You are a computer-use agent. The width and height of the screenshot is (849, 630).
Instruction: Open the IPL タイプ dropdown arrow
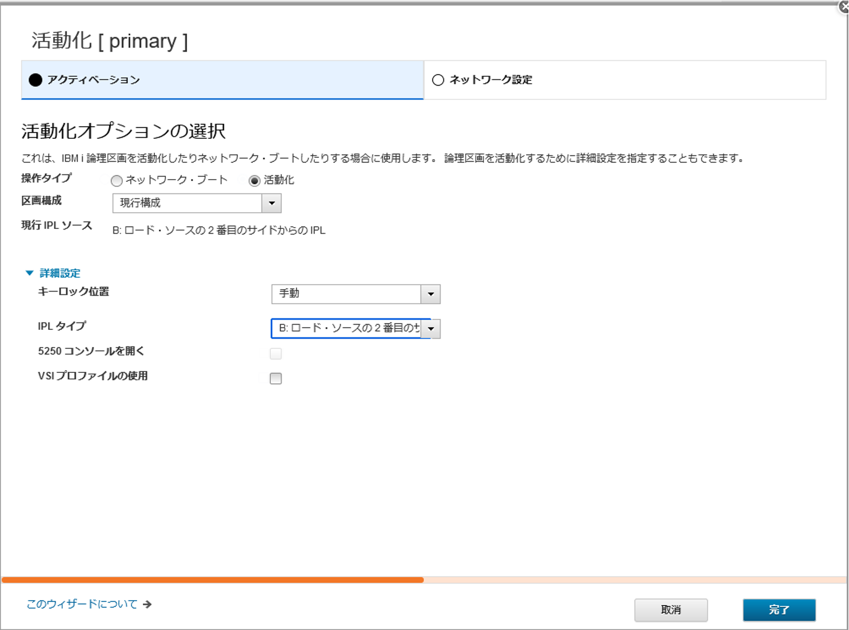(x=431, y=329)
